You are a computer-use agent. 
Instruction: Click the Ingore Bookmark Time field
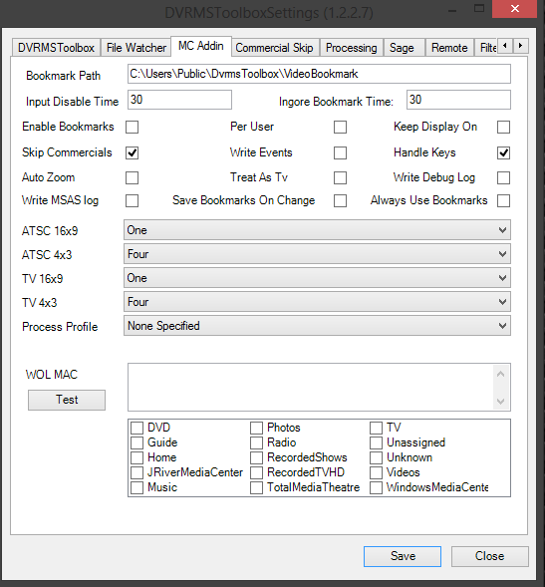(x=458, y=100)
